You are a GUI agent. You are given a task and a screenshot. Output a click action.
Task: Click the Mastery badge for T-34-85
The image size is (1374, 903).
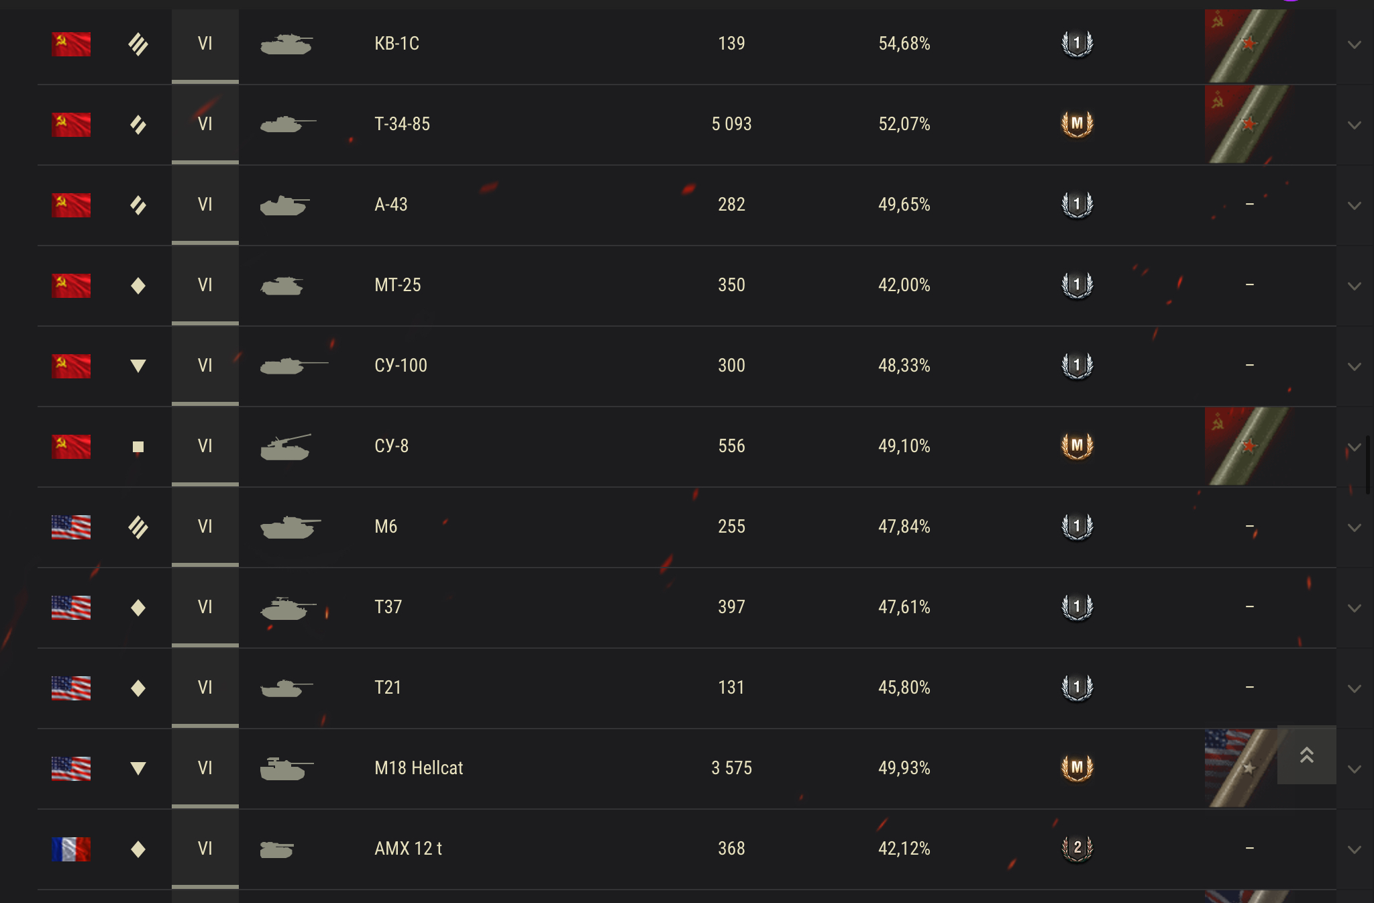(x=1077, y=124)
